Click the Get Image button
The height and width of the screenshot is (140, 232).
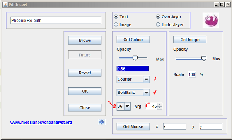tap(190, 40)
